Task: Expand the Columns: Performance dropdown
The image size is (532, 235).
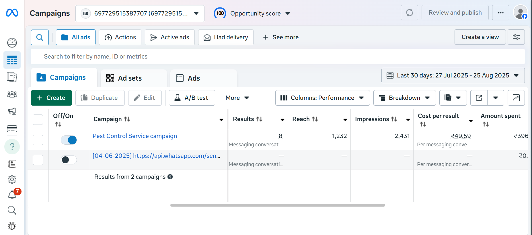Action: pos(322,98)
